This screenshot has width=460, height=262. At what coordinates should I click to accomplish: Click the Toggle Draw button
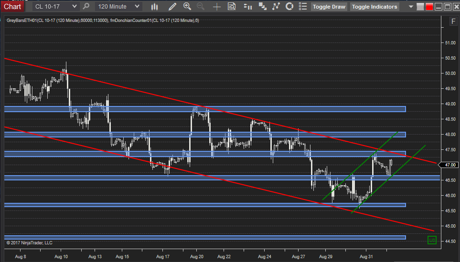pyautogui.click(x=329, y=7)
